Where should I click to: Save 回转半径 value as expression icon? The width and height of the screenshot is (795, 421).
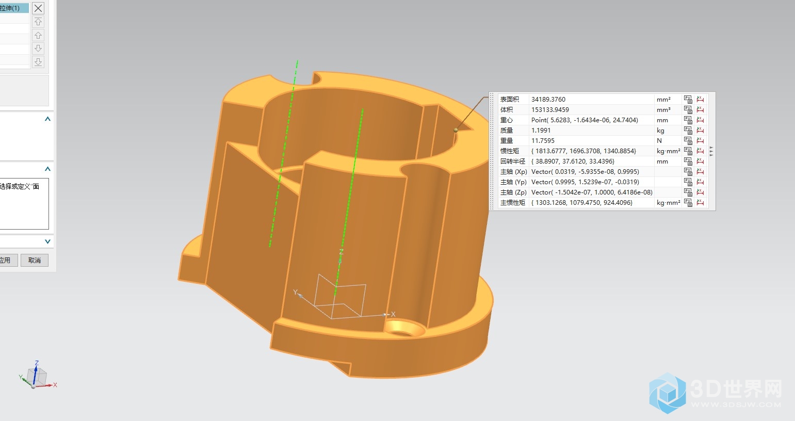(688, 161)
